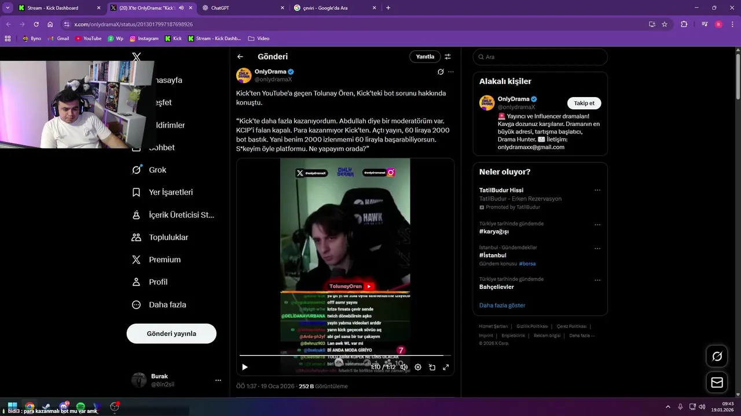Image resolution: width=741 pixels, height=416 pixels.
Task: Click Daha fazla göster in trends
Action: [x=502, y=305]
